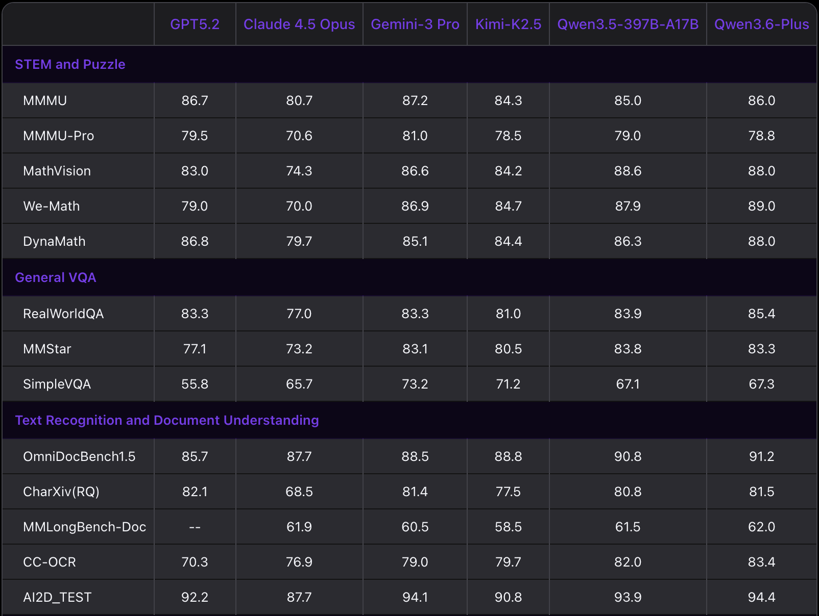This screenshot has width=819, height=616.
Task: Click the MathVision row label
Action: (x=57, y=171)
